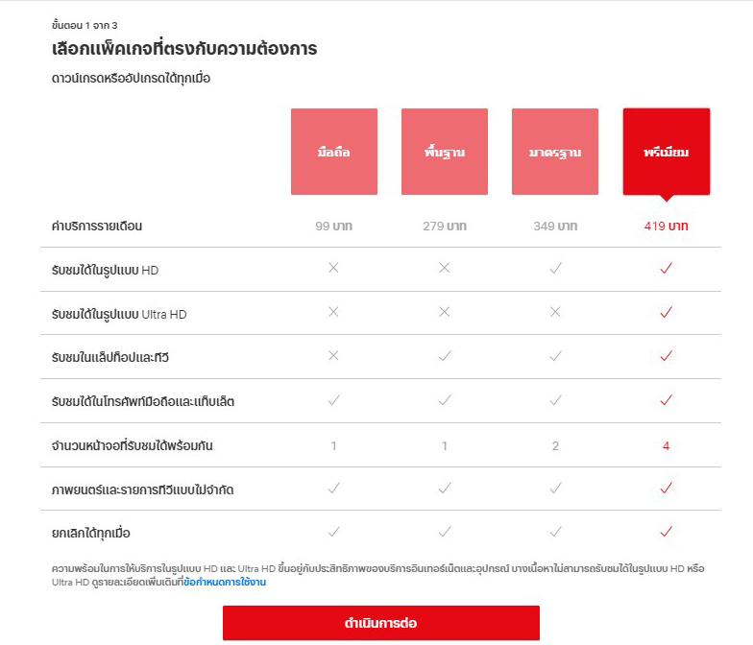Click the 419 บาท premium price

(667, 227)
